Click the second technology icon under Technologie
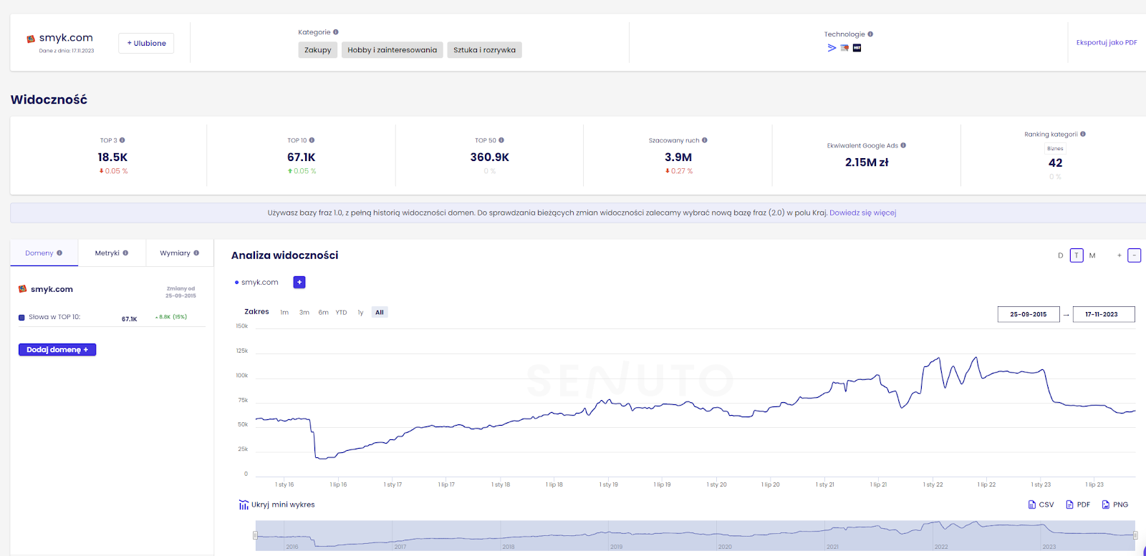 (x=844, y=48)
